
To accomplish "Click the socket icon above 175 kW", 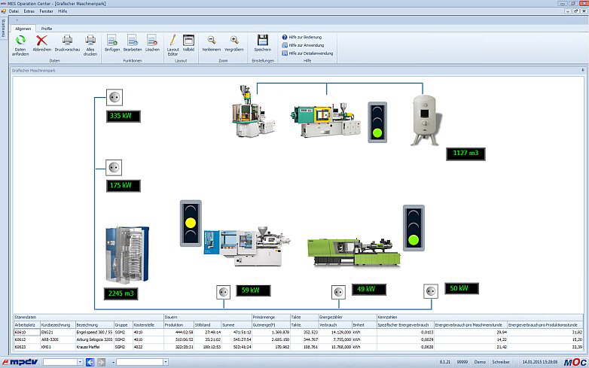I will 114,168.
